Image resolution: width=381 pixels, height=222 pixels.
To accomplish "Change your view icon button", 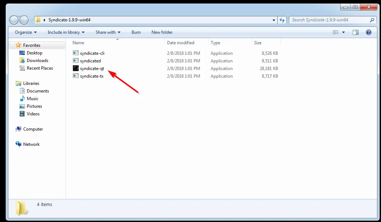I will tap(336, 32).
